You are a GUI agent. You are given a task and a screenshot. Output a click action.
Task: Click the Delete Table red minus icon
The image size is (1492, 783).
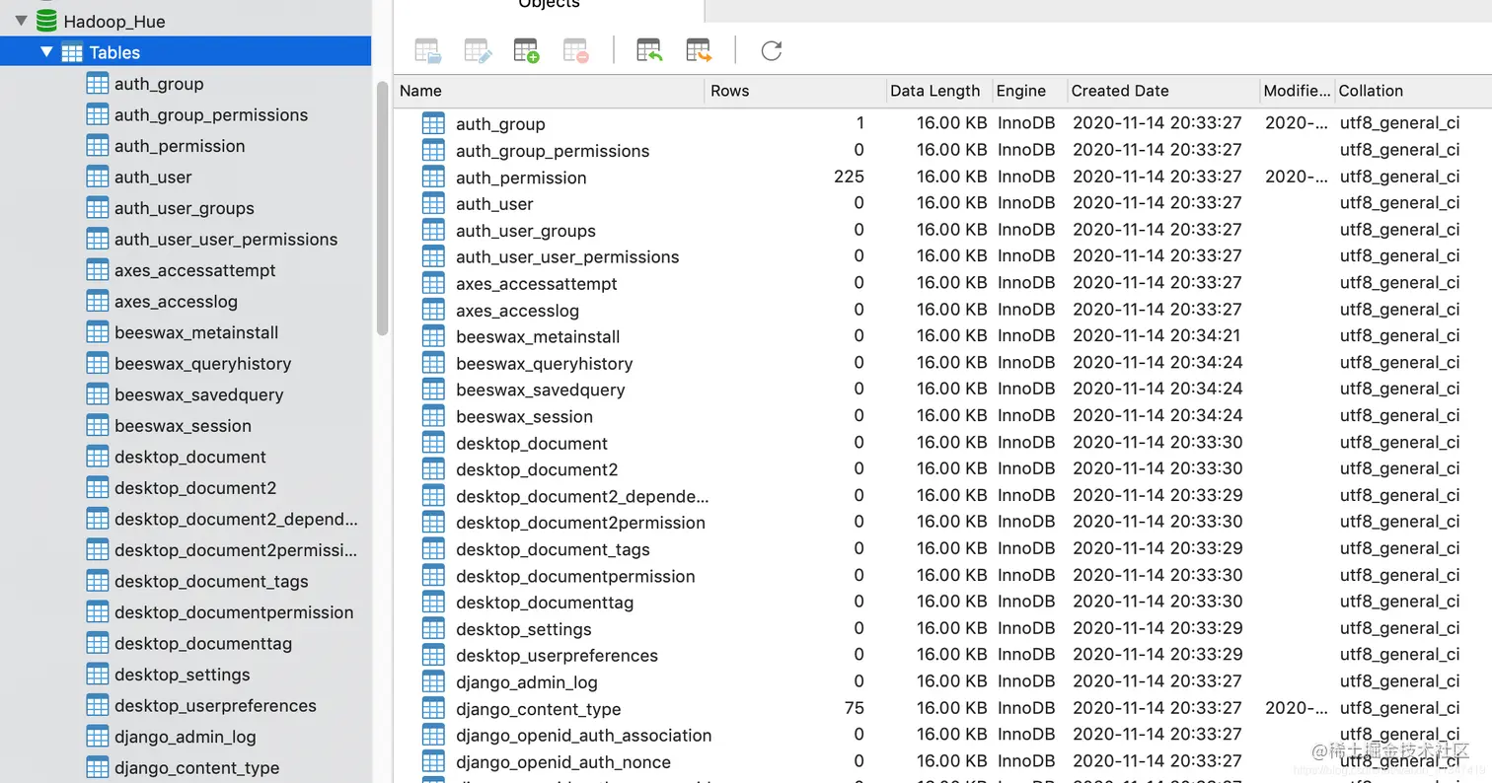pos(575,50)
